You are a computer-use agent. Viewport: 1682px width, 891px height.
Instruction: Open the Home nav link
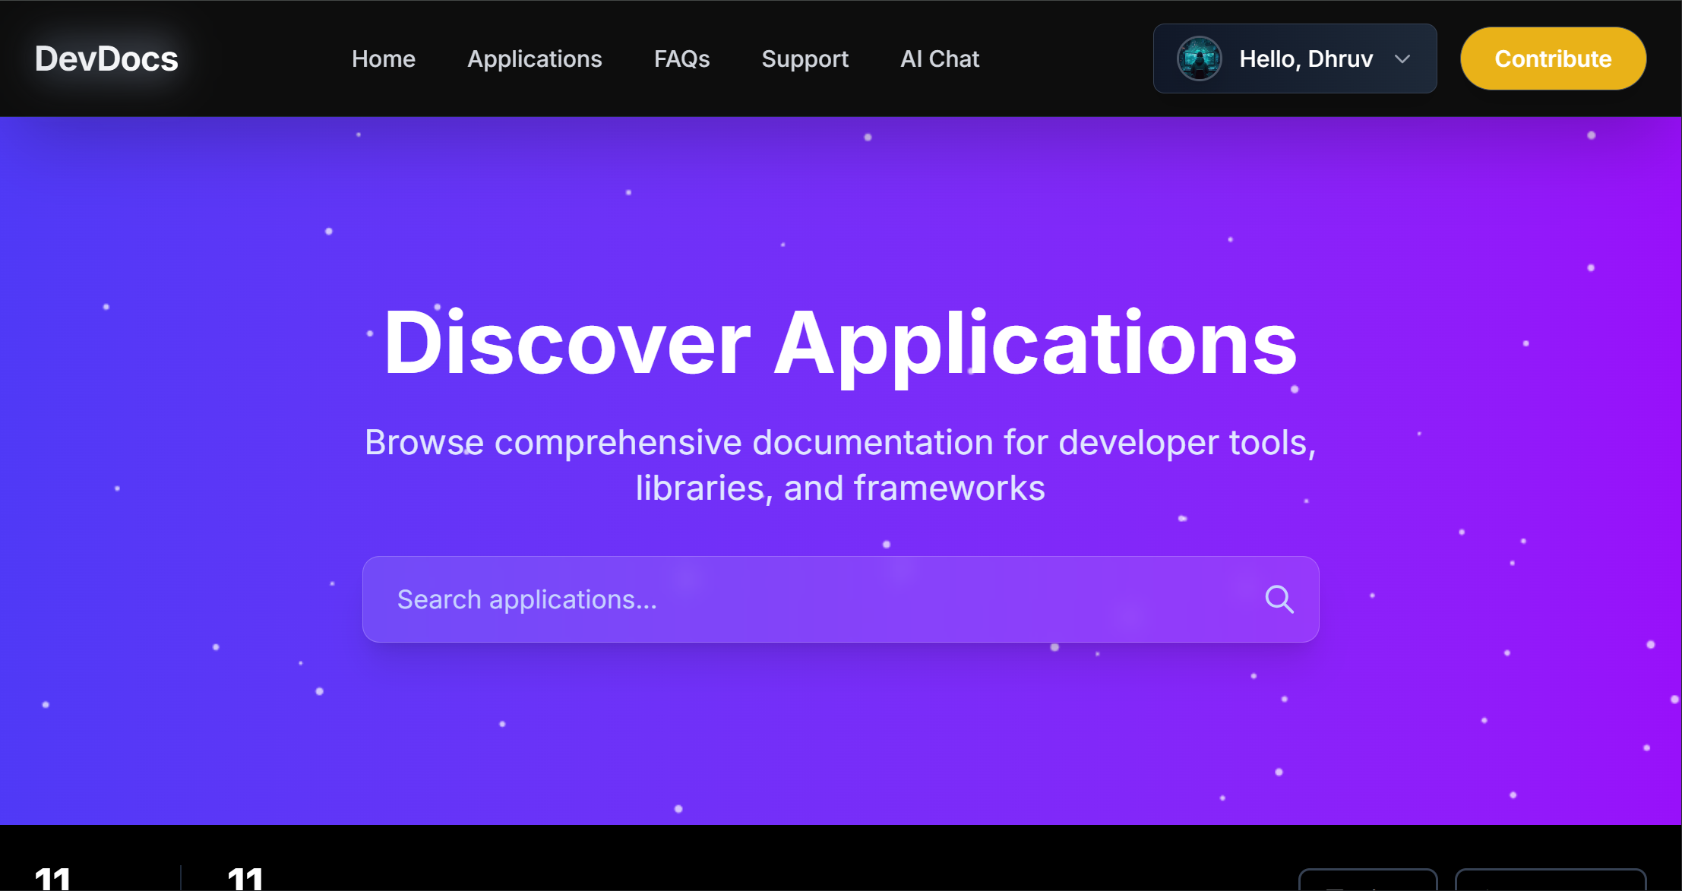click(384, 58)
